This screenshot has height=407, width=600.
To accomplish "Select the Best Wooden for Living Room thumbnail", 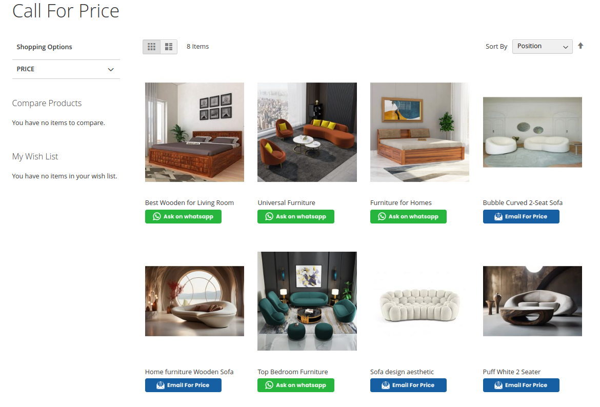I will (x=194, y=132).
